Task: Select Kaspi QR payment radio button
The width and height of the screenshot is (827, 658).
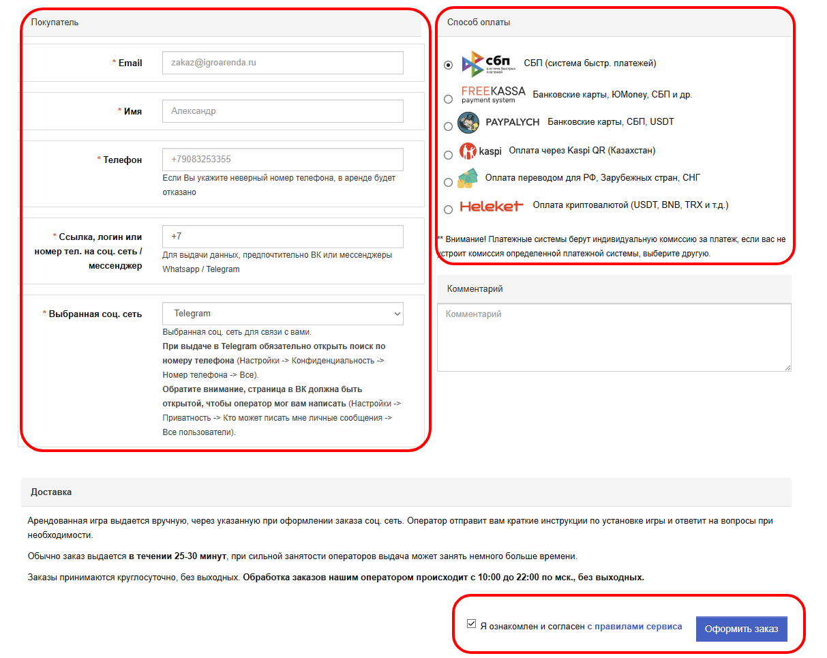Action: [x=448, y=155]
